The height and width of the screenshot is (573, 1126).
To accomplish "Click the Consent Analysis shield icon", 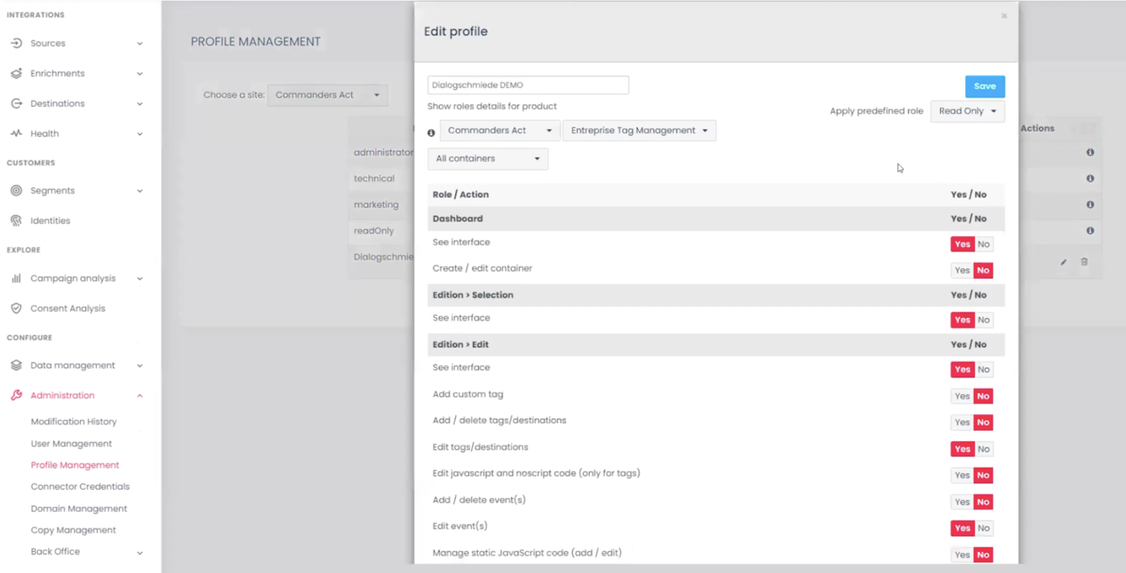I will tap(16, 308).
